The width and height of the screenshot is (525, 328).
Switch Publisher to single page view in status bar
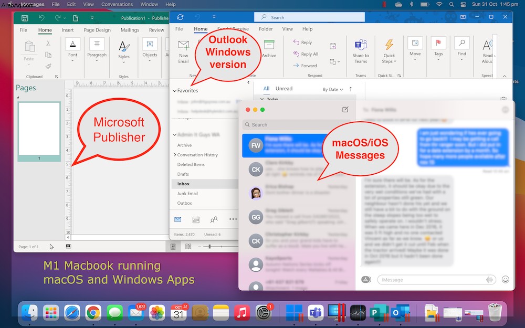coord(173,247)
